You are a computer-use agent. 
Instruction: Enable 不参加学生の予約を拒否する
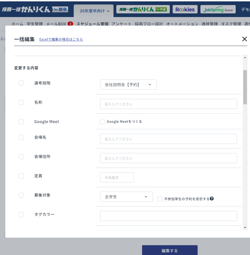160,199
